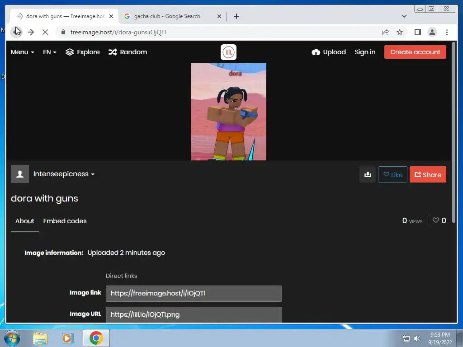This screenshot has height=347, width=463.
Task: Click the padlock site info icon
Action: pyautogui.click(x=63, y=32)
